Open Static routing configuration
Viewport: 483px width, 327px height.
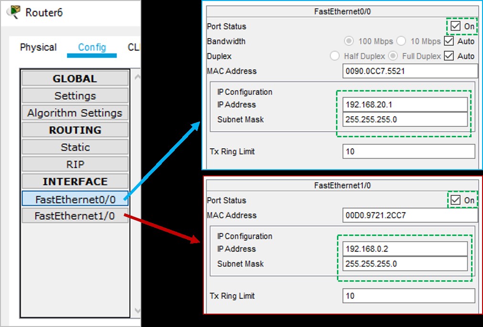coord(74,147)
